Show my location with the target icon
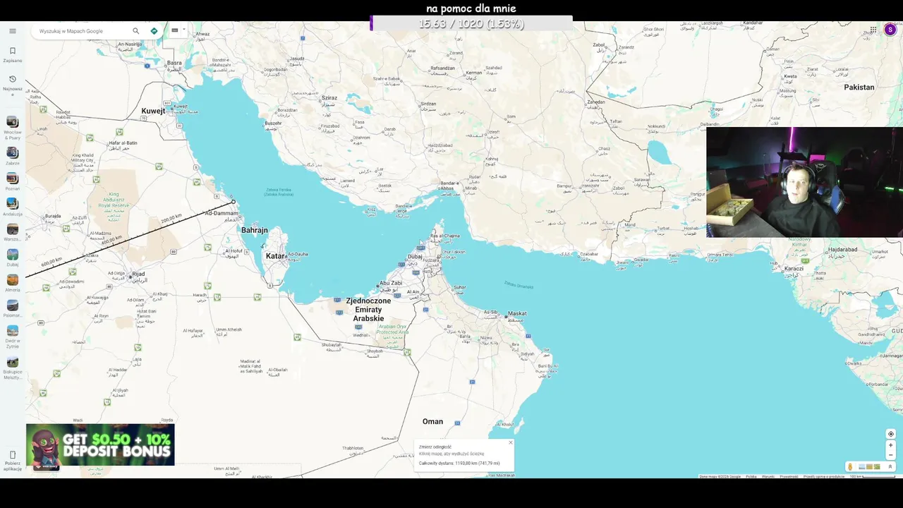The image size is (903, 508). 890,434
